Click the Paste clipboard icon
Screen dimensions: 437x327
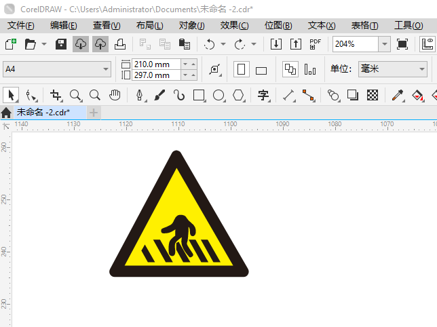coord(184,44)
